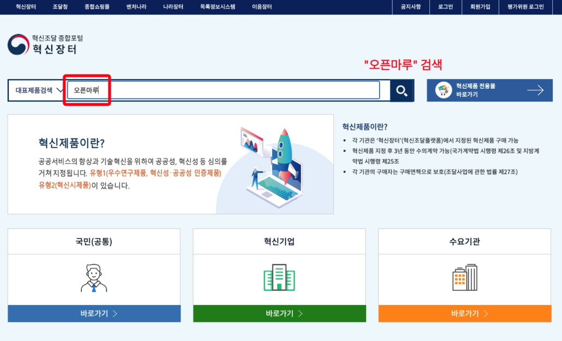
Task: Select 조달청 in the top navigation
Action: point(60,7)
